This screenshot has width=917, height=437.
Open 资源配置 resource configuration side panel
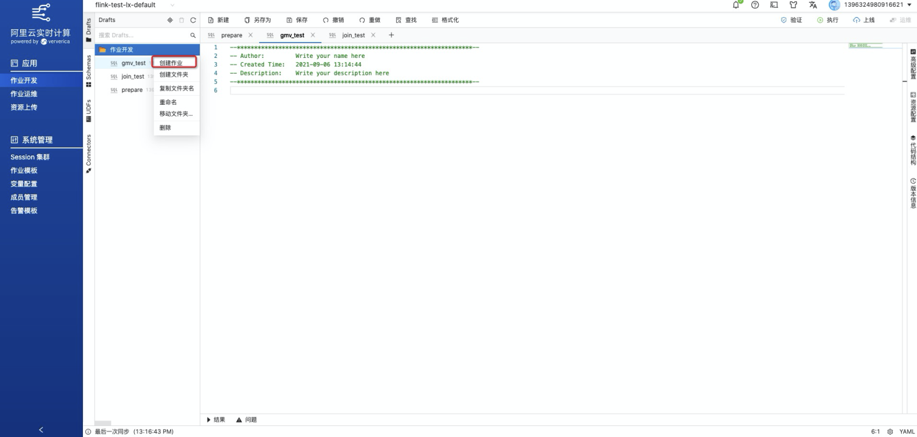tap(913, 107)
